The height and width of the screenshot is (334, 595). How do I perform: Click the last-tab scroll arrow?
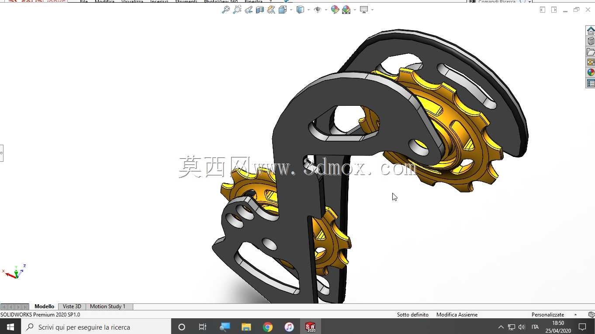click(x=25, y=307)
